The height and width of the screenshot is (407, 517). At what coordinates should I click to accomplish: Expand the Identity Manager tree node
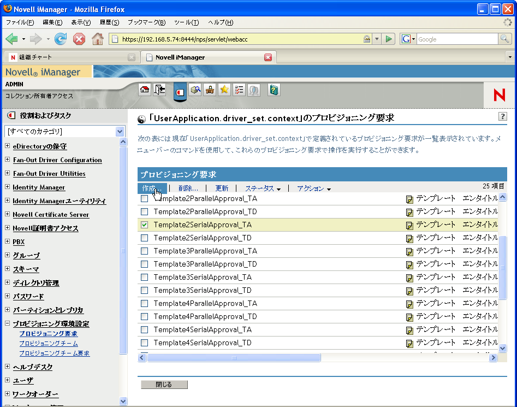point(7,187)
